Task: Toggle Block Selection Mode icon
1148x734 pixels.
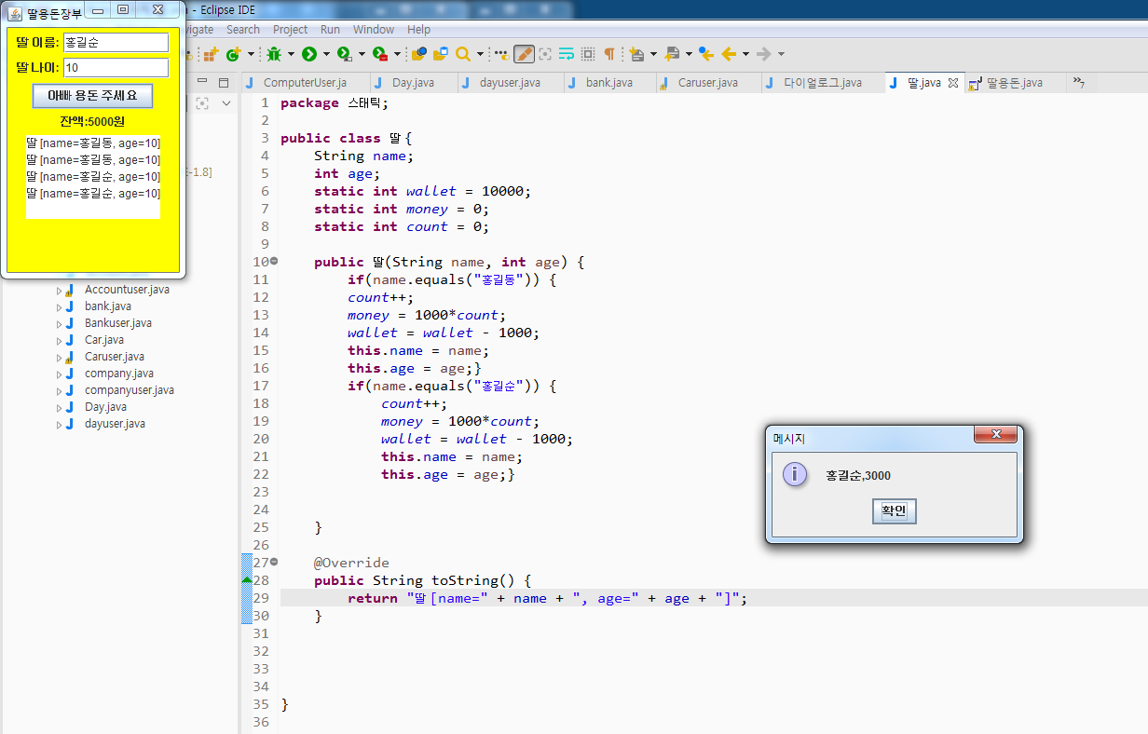Action: [x=588, y=54]
